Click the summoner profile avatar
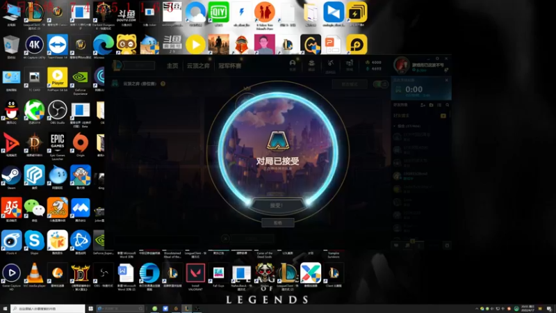Image resolution: width=556 pixels, height=313 pixels. click(x=402, y=65)
